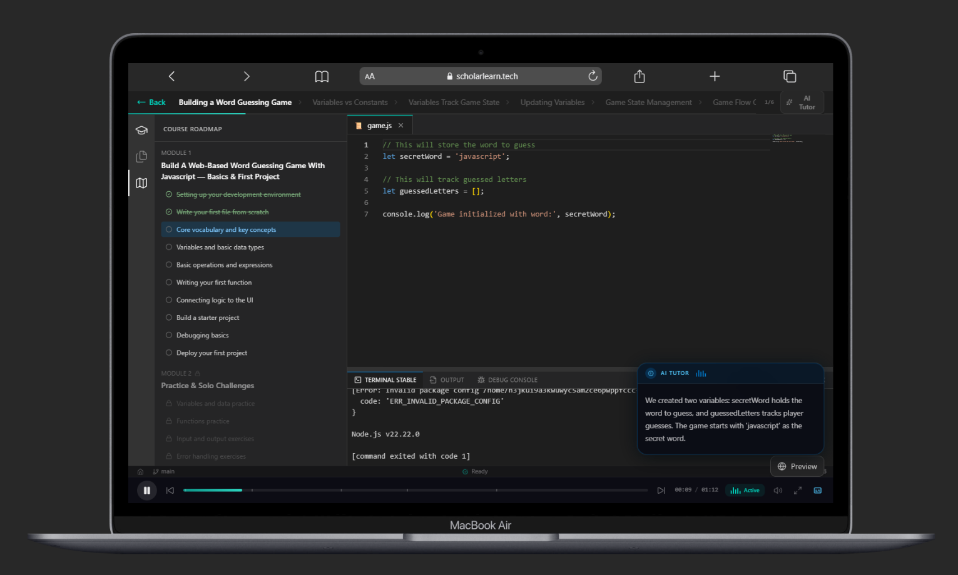
Task: Select the Building a Word Guessing Game step
Action: (x=235, y=102)
